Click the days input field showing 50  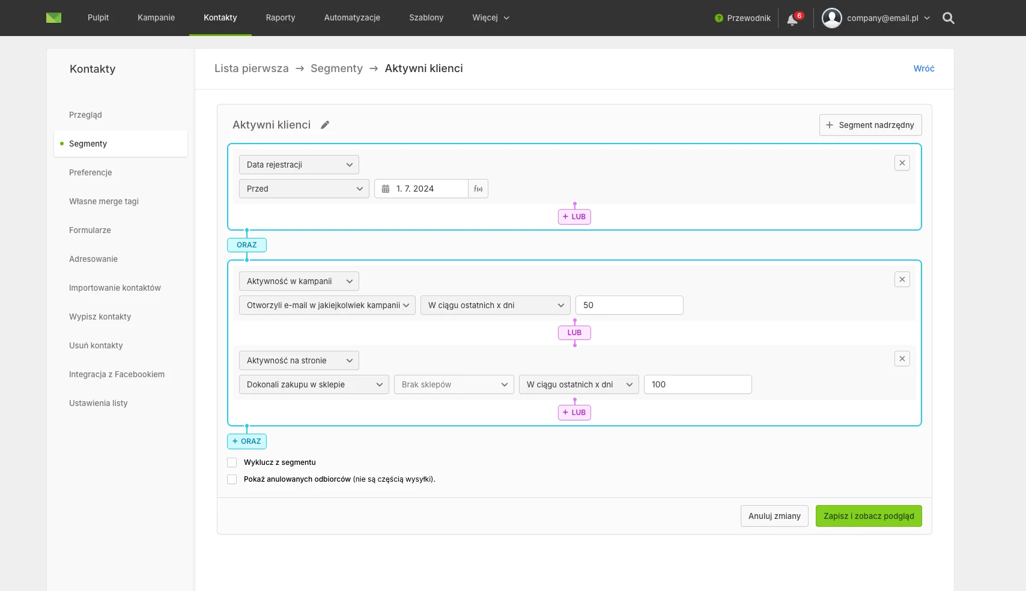tap(629, 305)
